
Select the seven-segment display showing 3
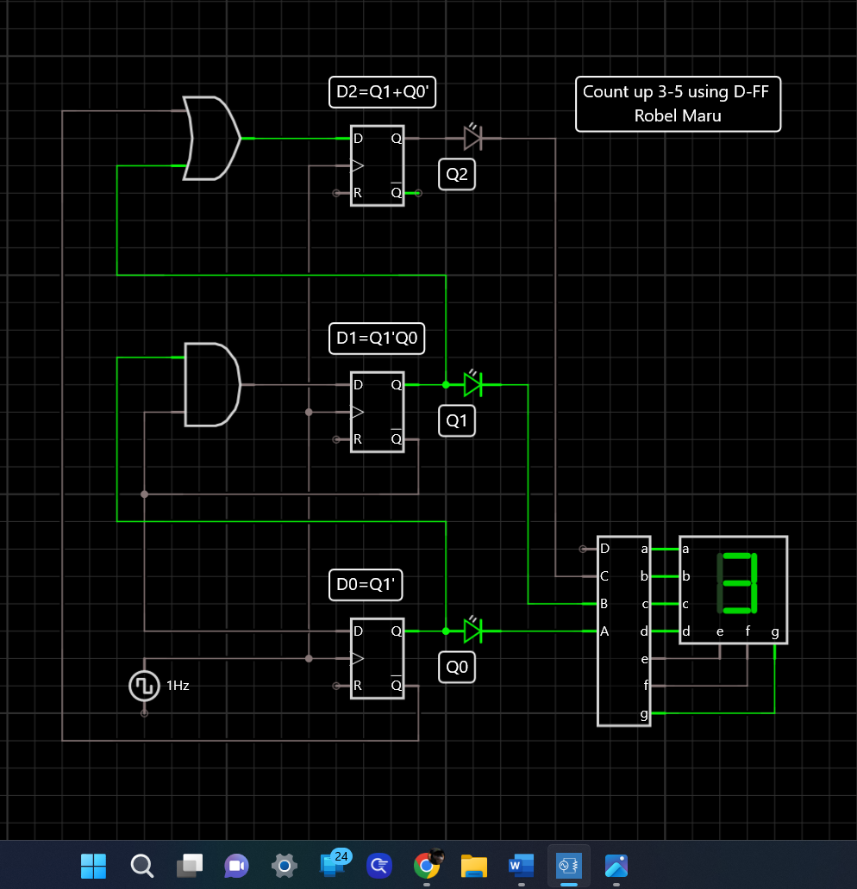[732, 589]
